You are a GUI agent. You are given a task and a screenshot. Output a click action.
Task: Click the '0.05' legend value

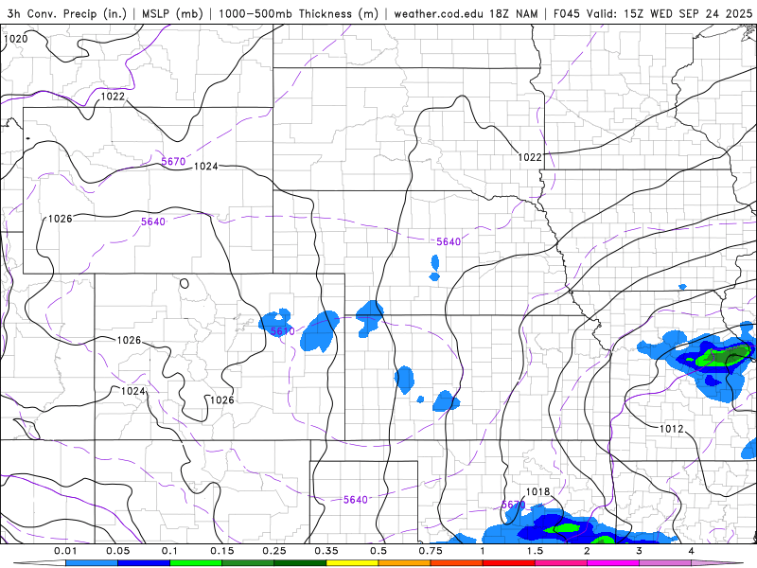pyautogui.click(x=117, y=551)
